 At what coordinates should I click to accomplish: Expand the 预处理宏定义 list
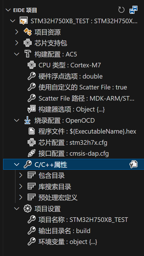(21, 198)
